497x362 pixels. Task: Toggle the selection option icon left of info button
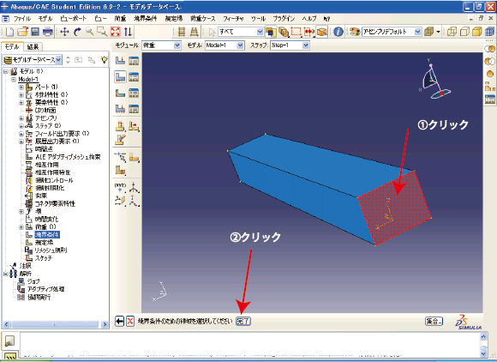(321, 32)
